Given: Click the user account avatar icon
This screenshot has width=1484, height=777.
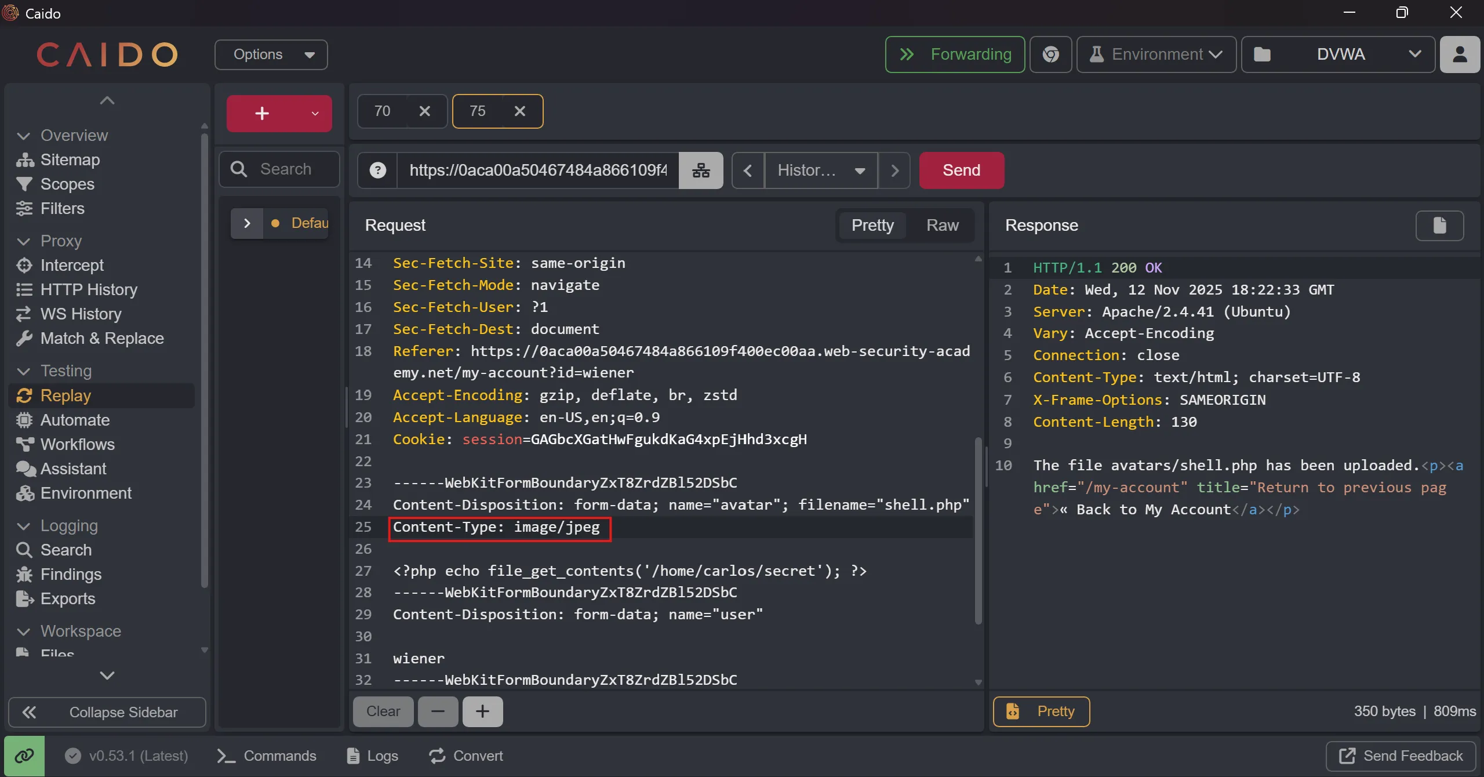Looking at the screenshot, I should [x=1460, y=55].
